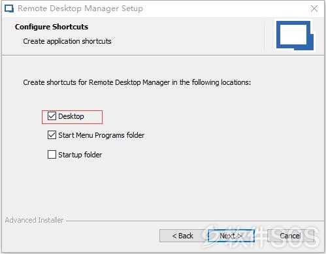326x254 pixels.
Task: Uncheck the Desktop shortcut checkbox
Action: coord(52,116)
